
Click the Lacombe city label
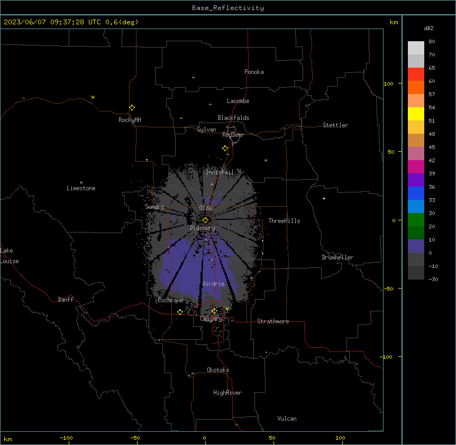238,101
